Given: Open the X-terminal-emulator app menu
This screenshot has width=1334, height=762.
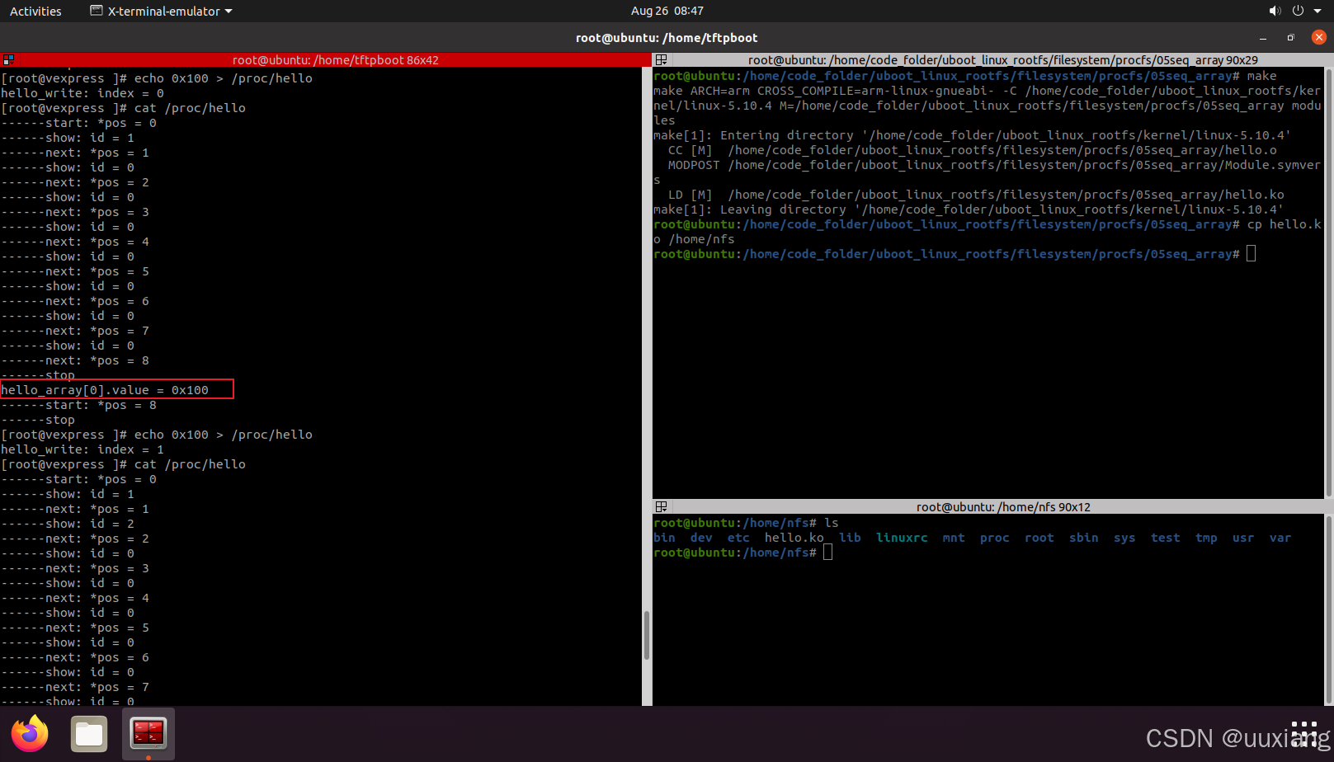Looking at the screenshot, I should tap(161, 11).
